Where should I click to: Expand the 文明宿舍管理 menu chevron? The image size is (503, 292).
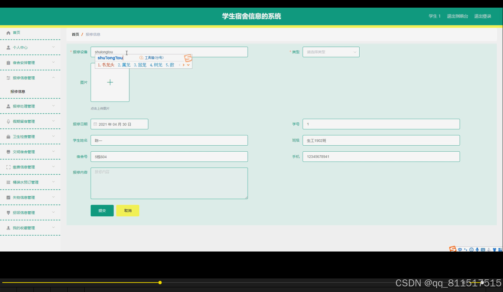pyautogui.click(x=53, y=152)
